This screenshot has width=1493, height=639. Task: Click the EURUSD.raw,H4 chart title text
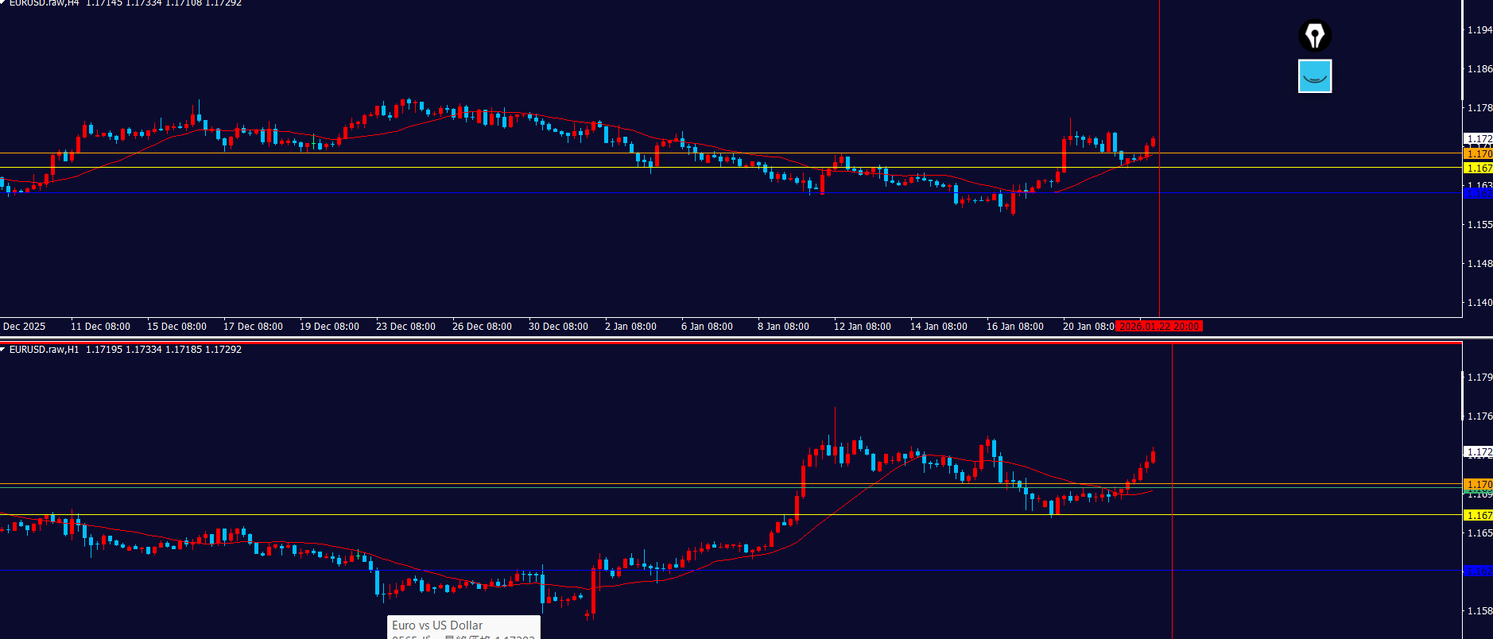(x=45, y=3)
